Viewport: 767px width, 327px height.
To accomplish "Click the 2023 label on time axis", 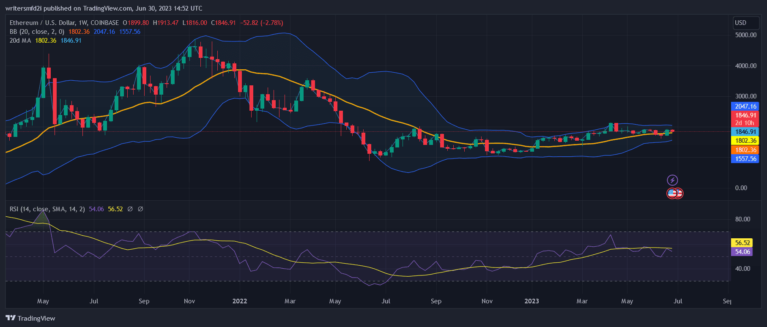I will click(x=531, y=301).
